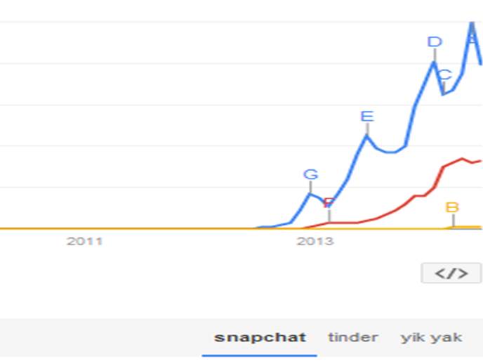Open the tinder tab
This screenshot has width=483, height=364.
(352, 337)
